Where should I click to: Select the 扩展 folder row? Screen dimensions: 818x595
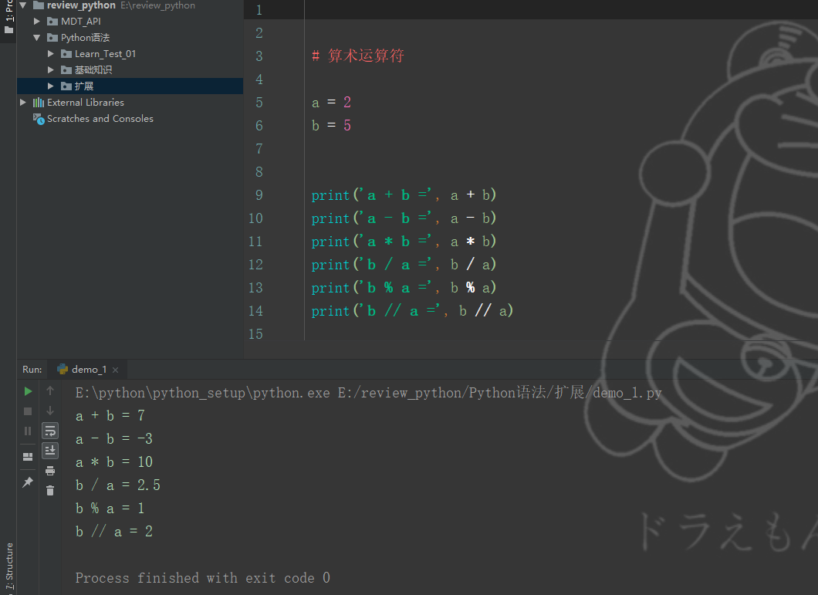[x=130, y=86]
